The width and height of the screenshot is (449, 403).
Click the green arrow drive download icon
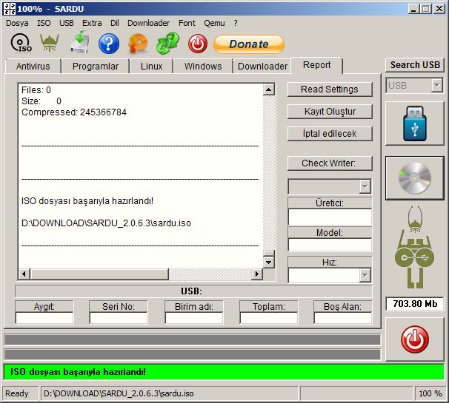click(x=79, y=43)
